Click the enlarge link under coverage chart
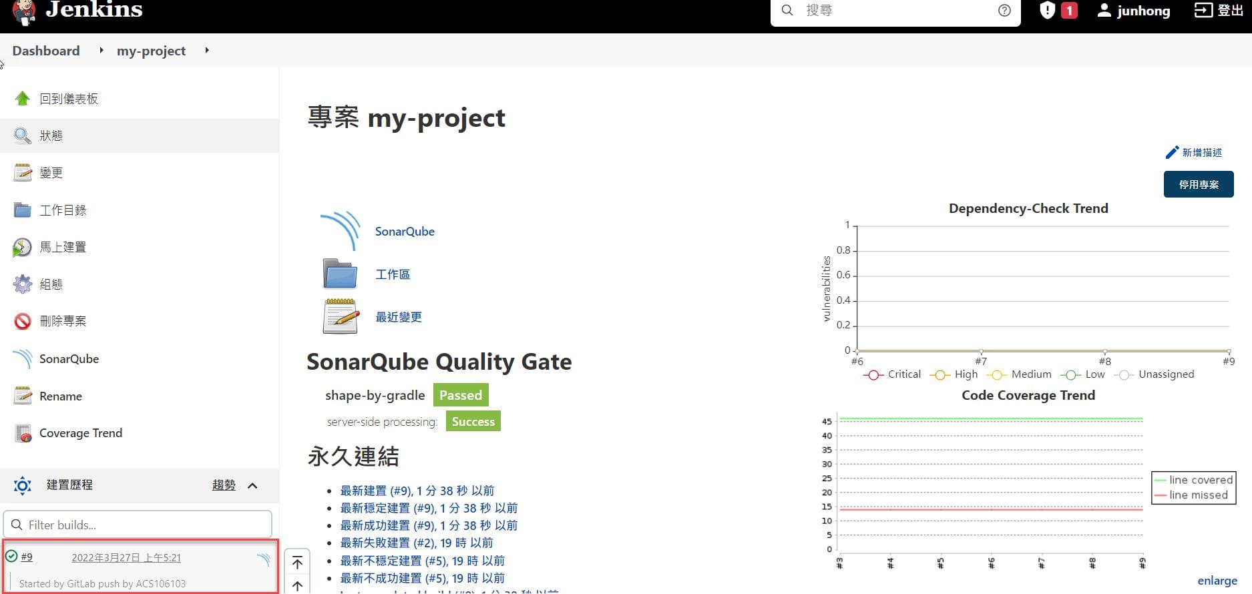The height and width of the screenshot is (594, 1252). coord(1217,581)
